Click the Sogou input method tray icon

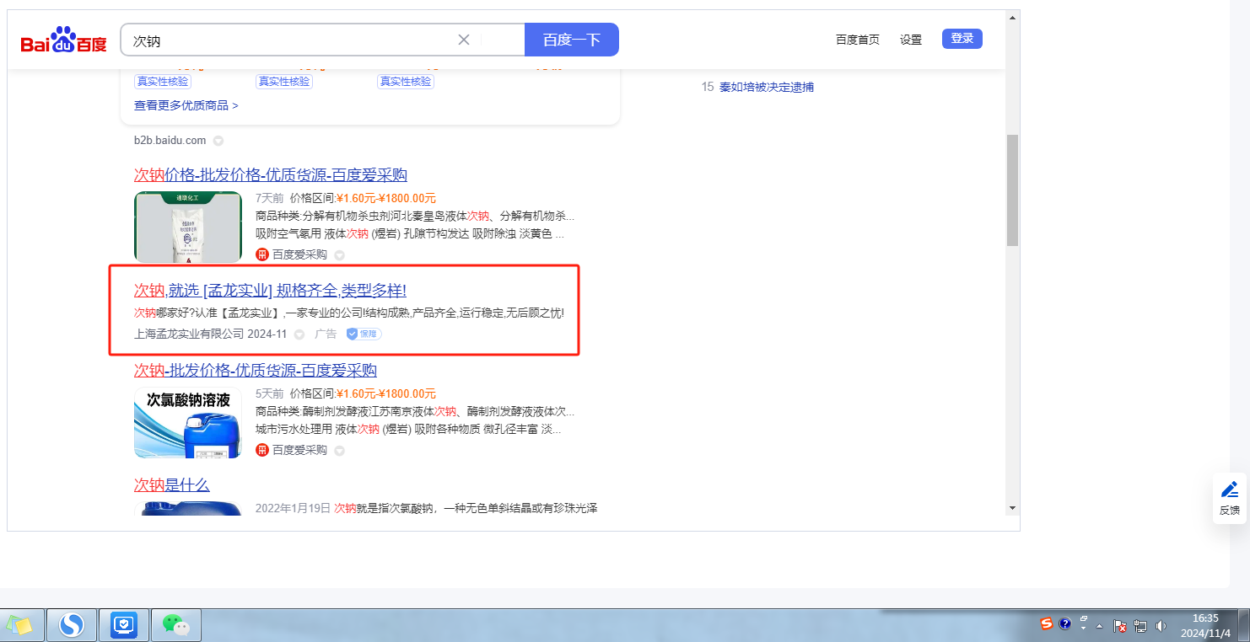pyautogui.click(x=1047, y=624)
